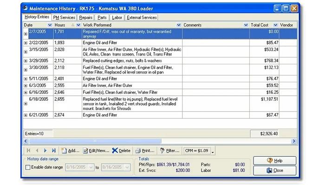Click the Vendor column header
Screen dimensions: 325x185
(x=288, y=25)
